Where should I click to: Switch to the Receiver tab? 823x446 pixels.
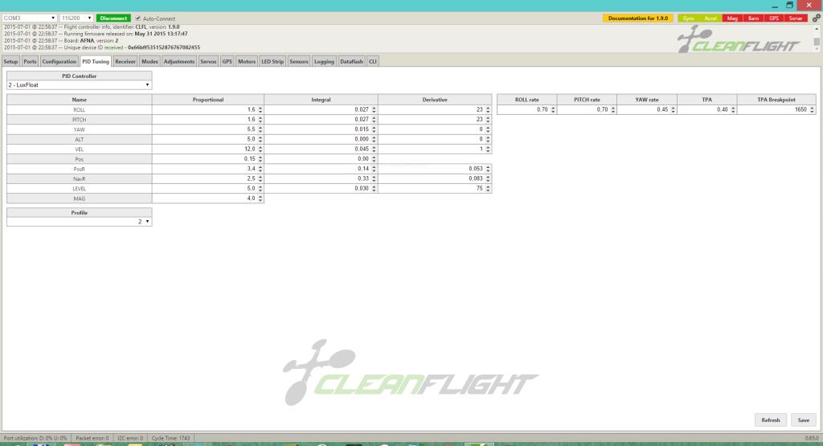pyautogui.click(x=125, y=61)
